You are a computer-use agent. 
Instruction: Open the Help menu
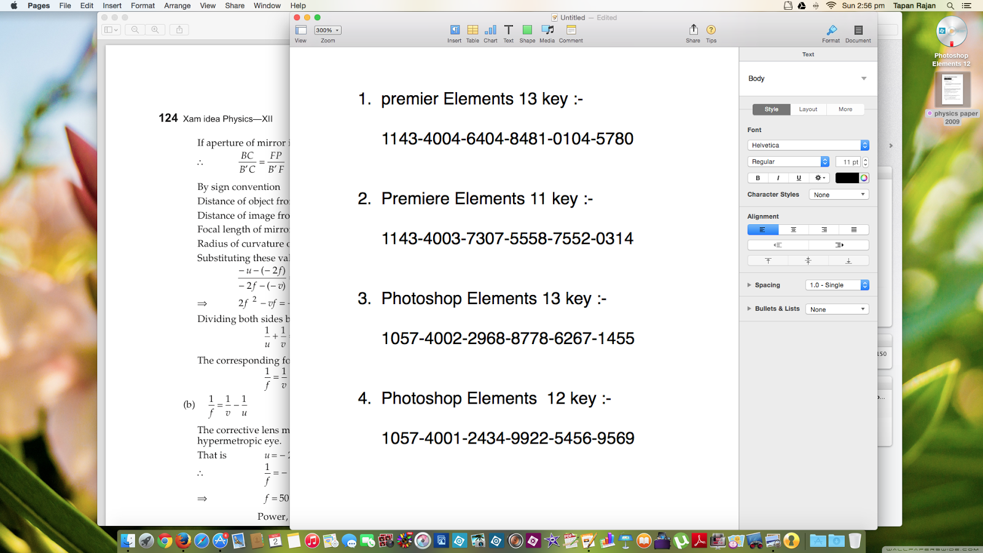click(x=298, y=6)
